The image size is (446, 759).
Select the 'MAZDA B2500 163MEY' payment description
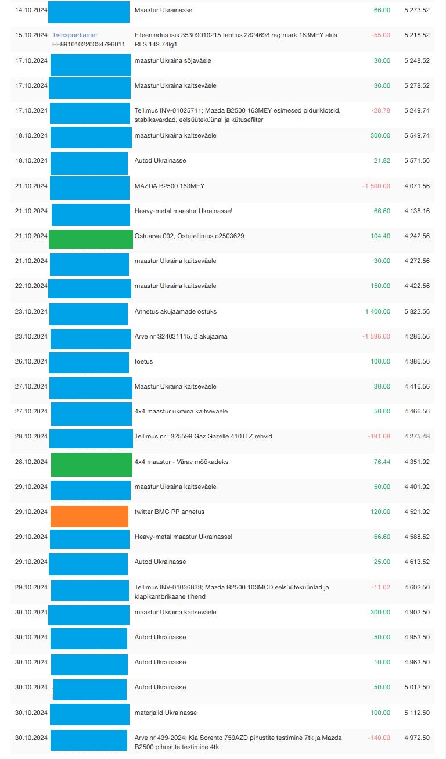pyautogui.click(x=170, y=186)
